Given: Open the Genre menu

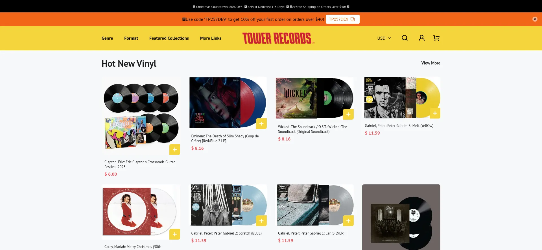Looking at the screenshot, I should coord(107,38).
